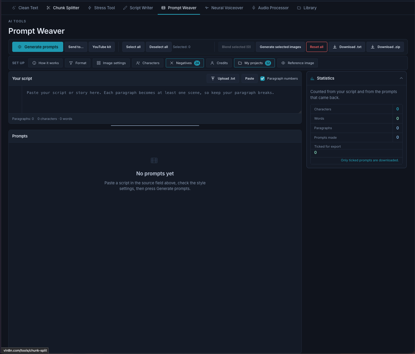Screen dimensions: 415x354
Task: Open the Clean Text tab
Action: tap(25, 8)
